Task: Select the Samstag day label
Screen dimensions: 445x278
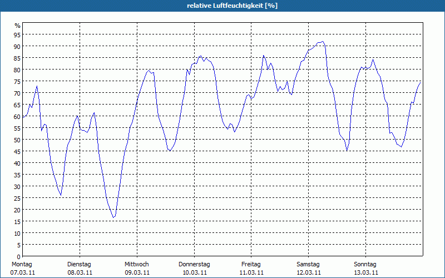Action: [x=308, y=264]
